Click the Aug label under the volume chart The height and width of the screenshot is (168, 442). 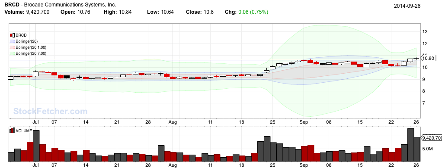click(173, 165)
